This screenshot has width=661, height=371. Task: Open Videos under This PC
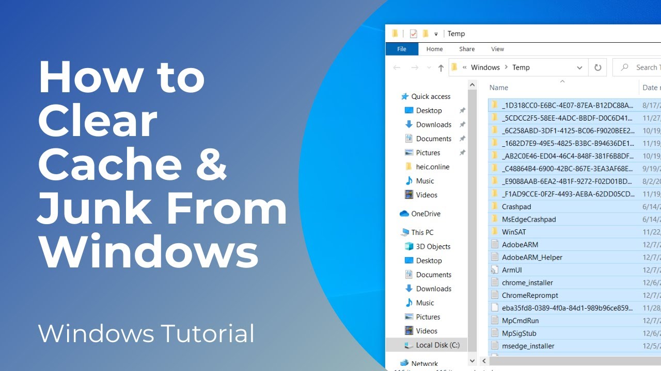[427, 331]
